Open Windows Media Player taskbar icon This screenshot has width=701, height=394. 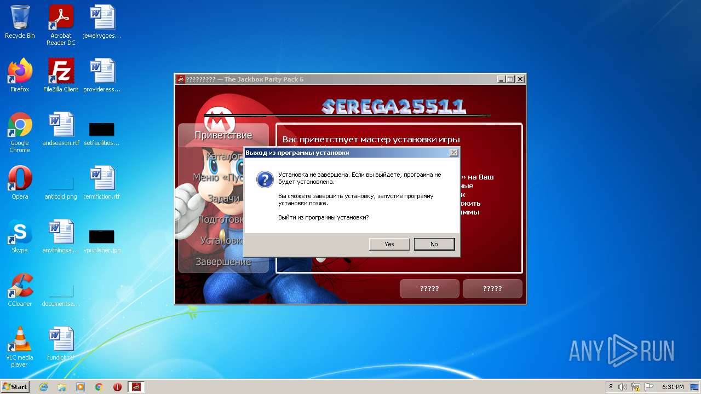point(81,387)
